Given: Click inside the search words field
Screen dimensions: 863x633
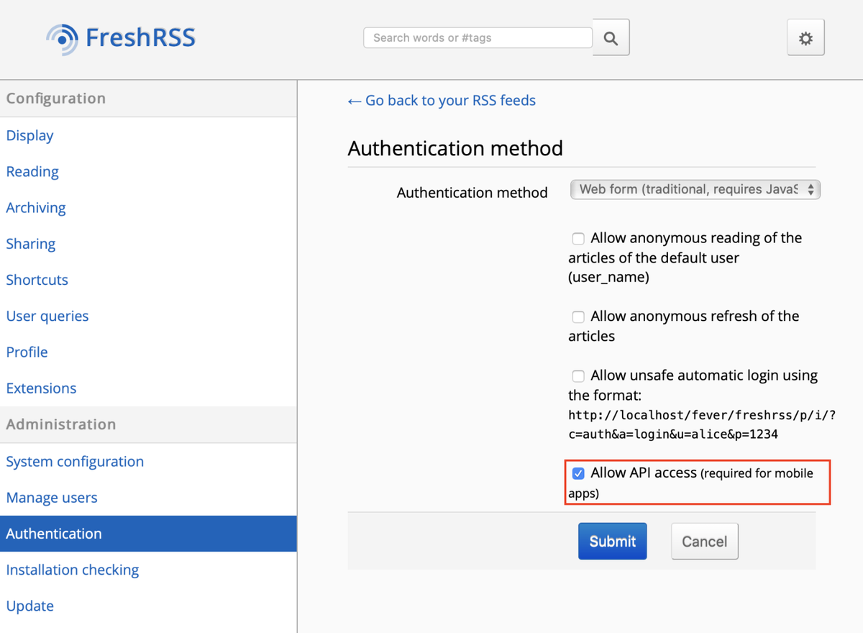Looking at the screenshot, I should pyautogui.click(x=478, y=37).
